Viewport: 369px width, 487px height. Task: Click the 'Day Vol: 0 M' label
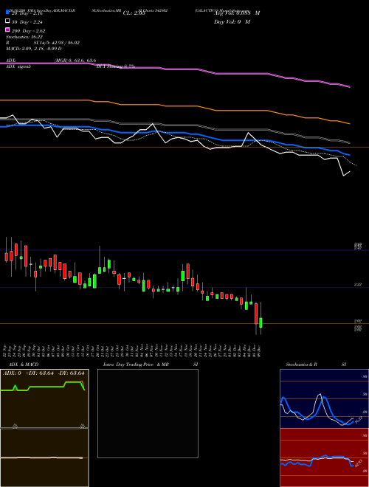click(232, 21)
